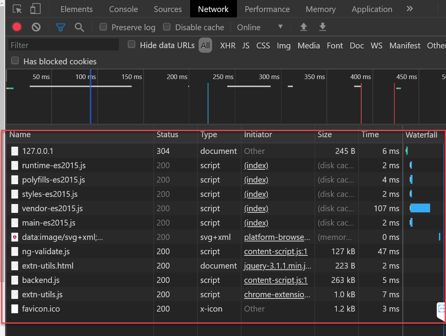Open the Sources tab
Screen dimensions: 446x336
(x=168, y=9)
